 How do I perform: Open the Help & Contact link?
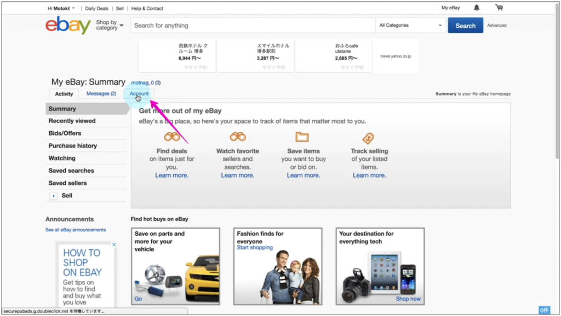click(147, 8)
